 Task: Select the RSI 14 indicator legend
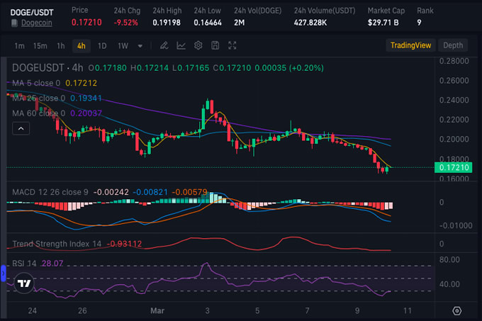(24, 264)
